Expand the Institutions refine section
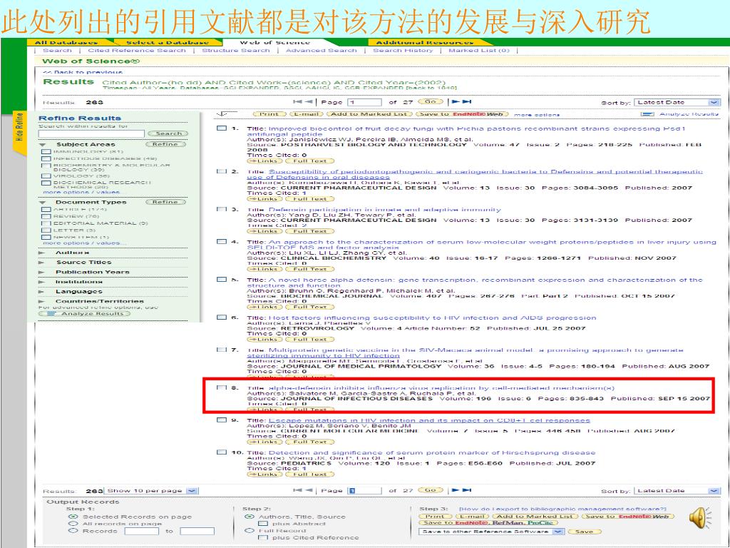The image size is (730, 548). pos(42,282)
